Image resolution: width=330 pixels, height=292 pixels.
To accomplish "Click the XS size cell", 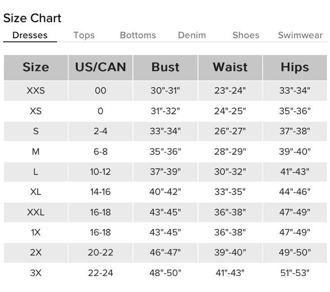I will click(36, 111).
